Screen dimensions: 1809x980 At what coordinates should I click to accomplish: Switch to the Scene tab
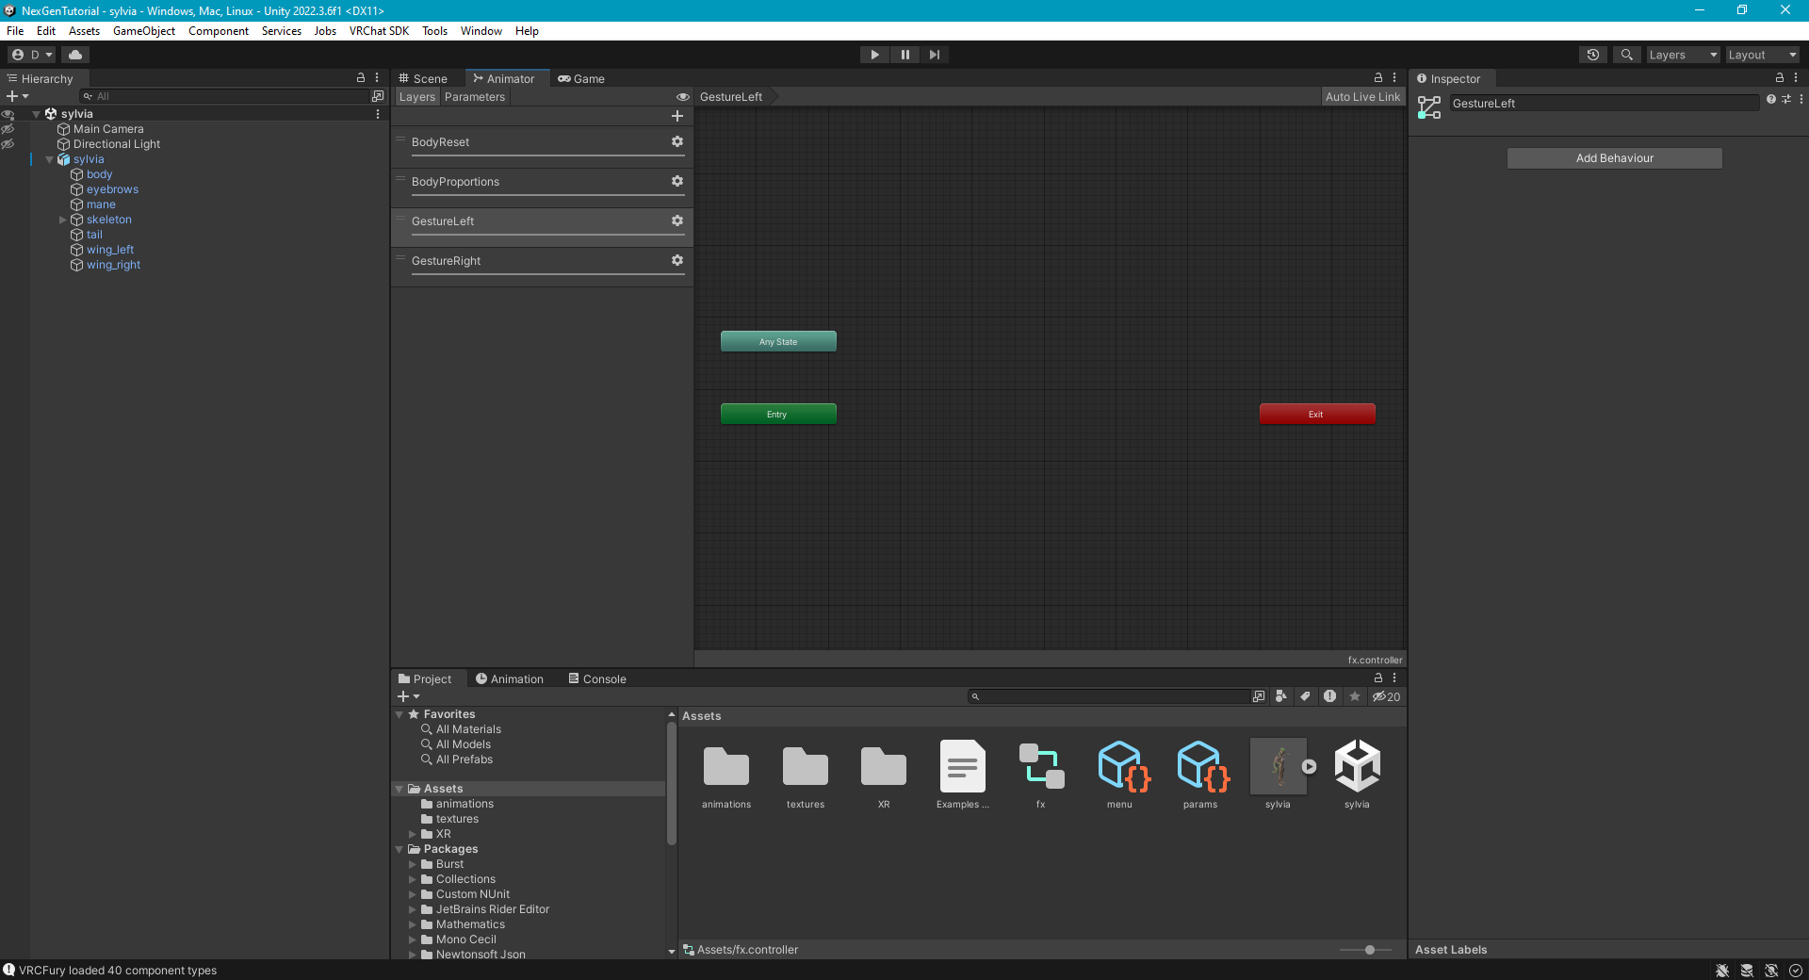pos(422,78)
